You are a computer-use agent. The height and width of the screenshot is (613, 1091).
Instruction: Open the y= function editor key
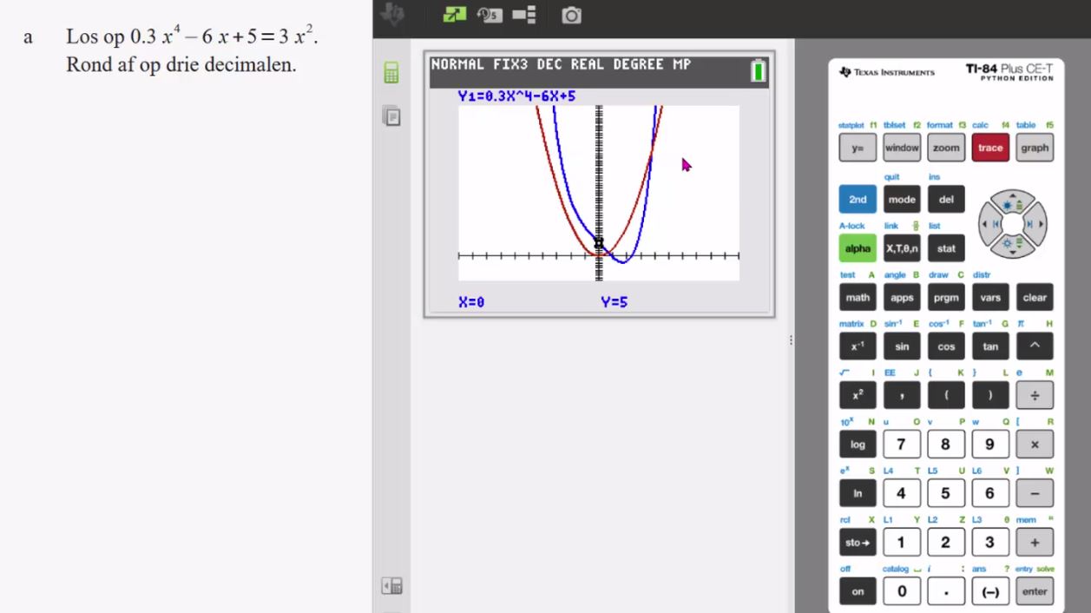pos(857,148)
